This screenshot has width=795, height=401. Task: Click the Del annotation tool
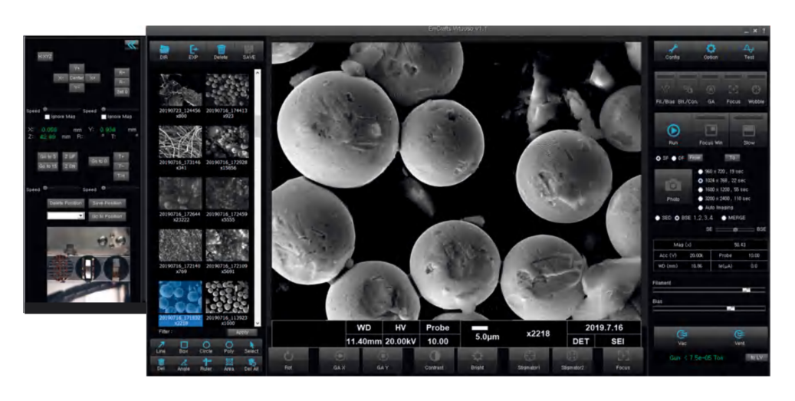coord(161,364)
